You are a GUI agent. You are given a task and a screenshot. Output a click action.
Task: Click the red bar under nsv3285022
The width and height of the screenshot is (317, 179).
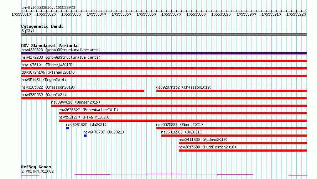[x=83, y=91]
